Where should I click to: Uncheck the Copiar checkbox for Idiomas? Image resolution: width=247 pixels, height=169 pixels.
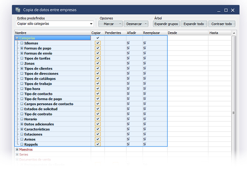click(98, 43)
